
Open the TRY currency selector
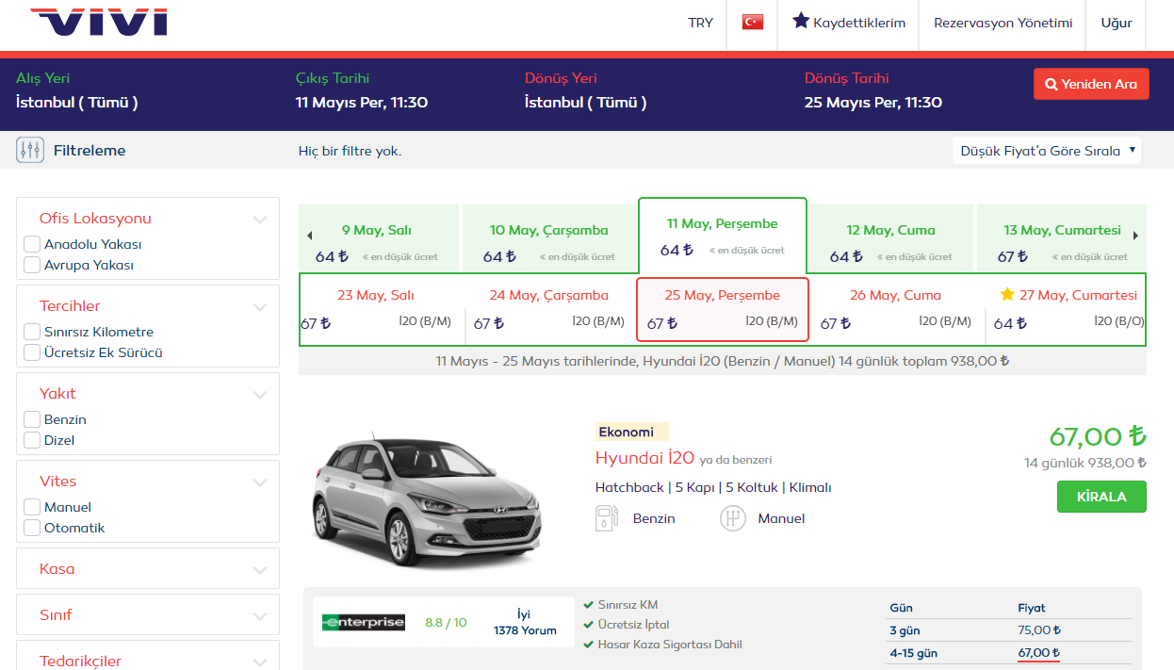(x=701, y=23)
